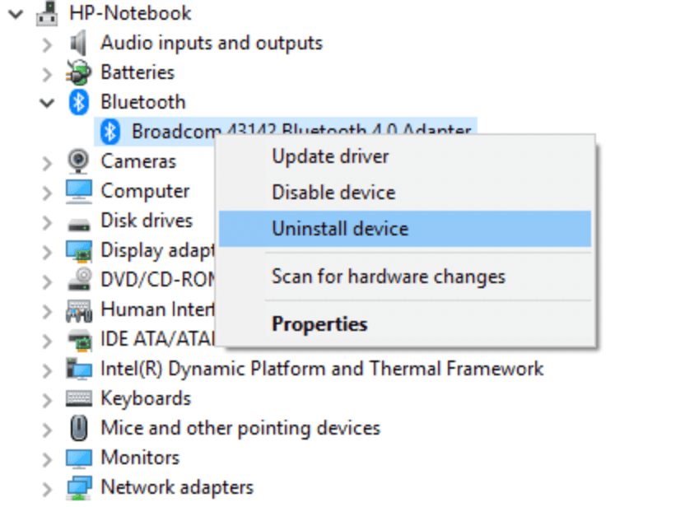This screenshot has width=685, height=507.
Task: Click the Cameras device icon
Action: click(80, 161)
